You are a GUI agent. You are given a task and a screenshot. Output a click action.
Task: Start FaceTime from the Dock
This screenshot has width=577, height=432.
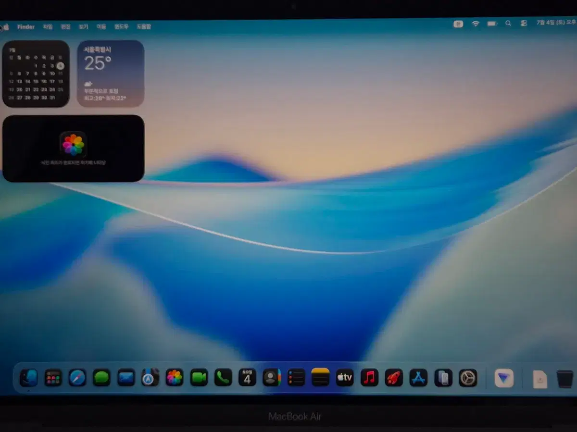pos(199,377)
